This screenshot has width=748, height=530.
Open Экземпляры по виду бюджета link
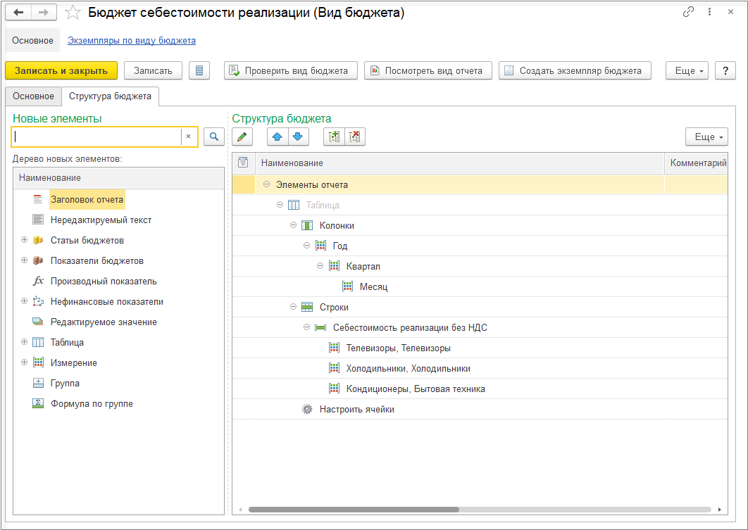coord(131,41)
